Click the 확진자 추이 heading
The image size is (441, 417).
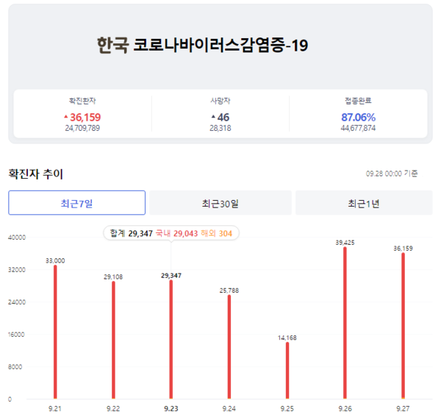coord(36,174)
